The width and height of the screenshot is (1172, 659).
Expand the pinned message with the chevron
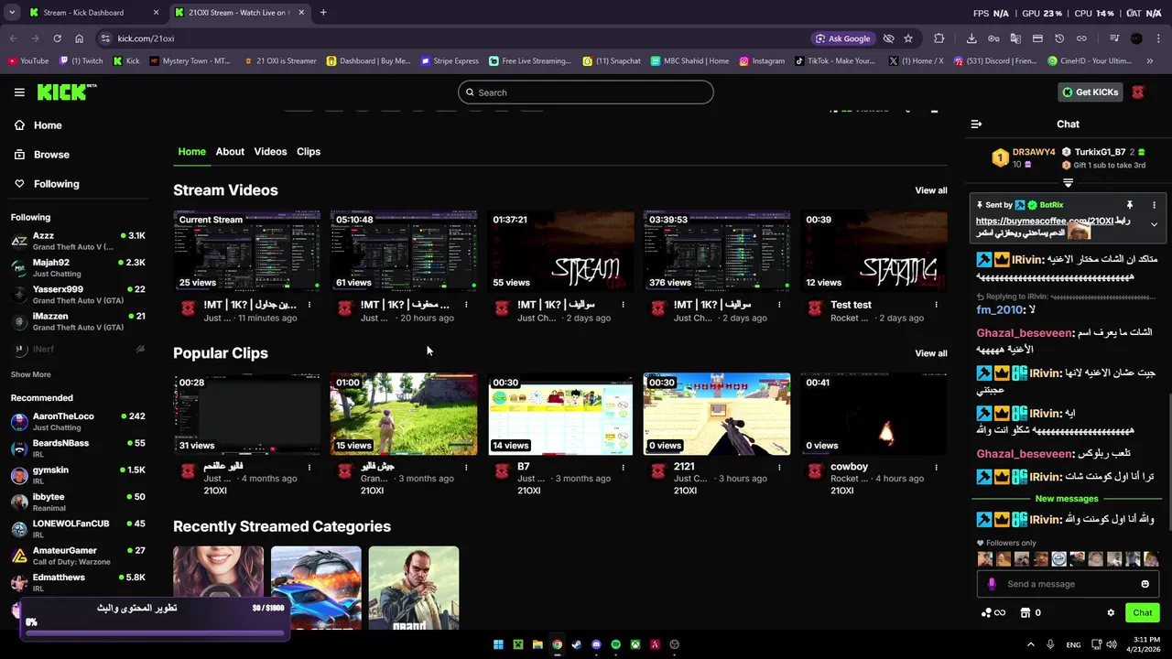tap(1154, 224)
